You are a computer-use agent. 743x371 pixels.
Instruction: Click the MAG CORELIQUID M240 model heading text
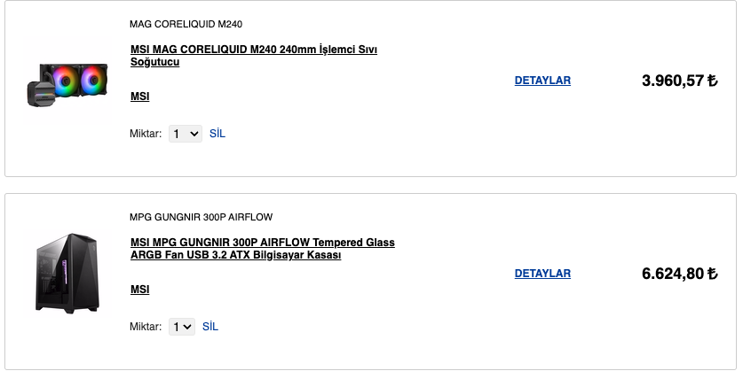(x=186, y=24)
